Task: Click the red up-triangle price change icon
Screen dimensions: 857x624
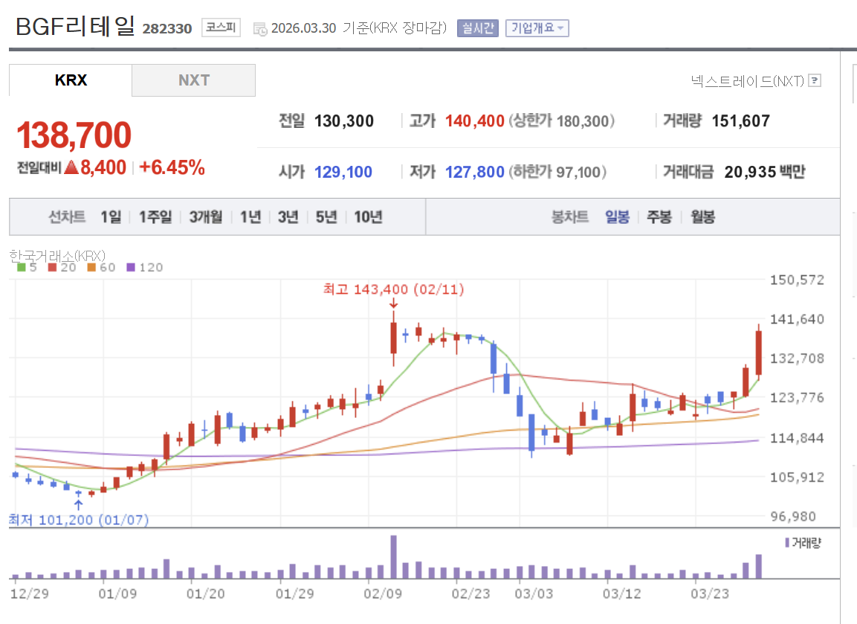Action: [x=71, y=167]
